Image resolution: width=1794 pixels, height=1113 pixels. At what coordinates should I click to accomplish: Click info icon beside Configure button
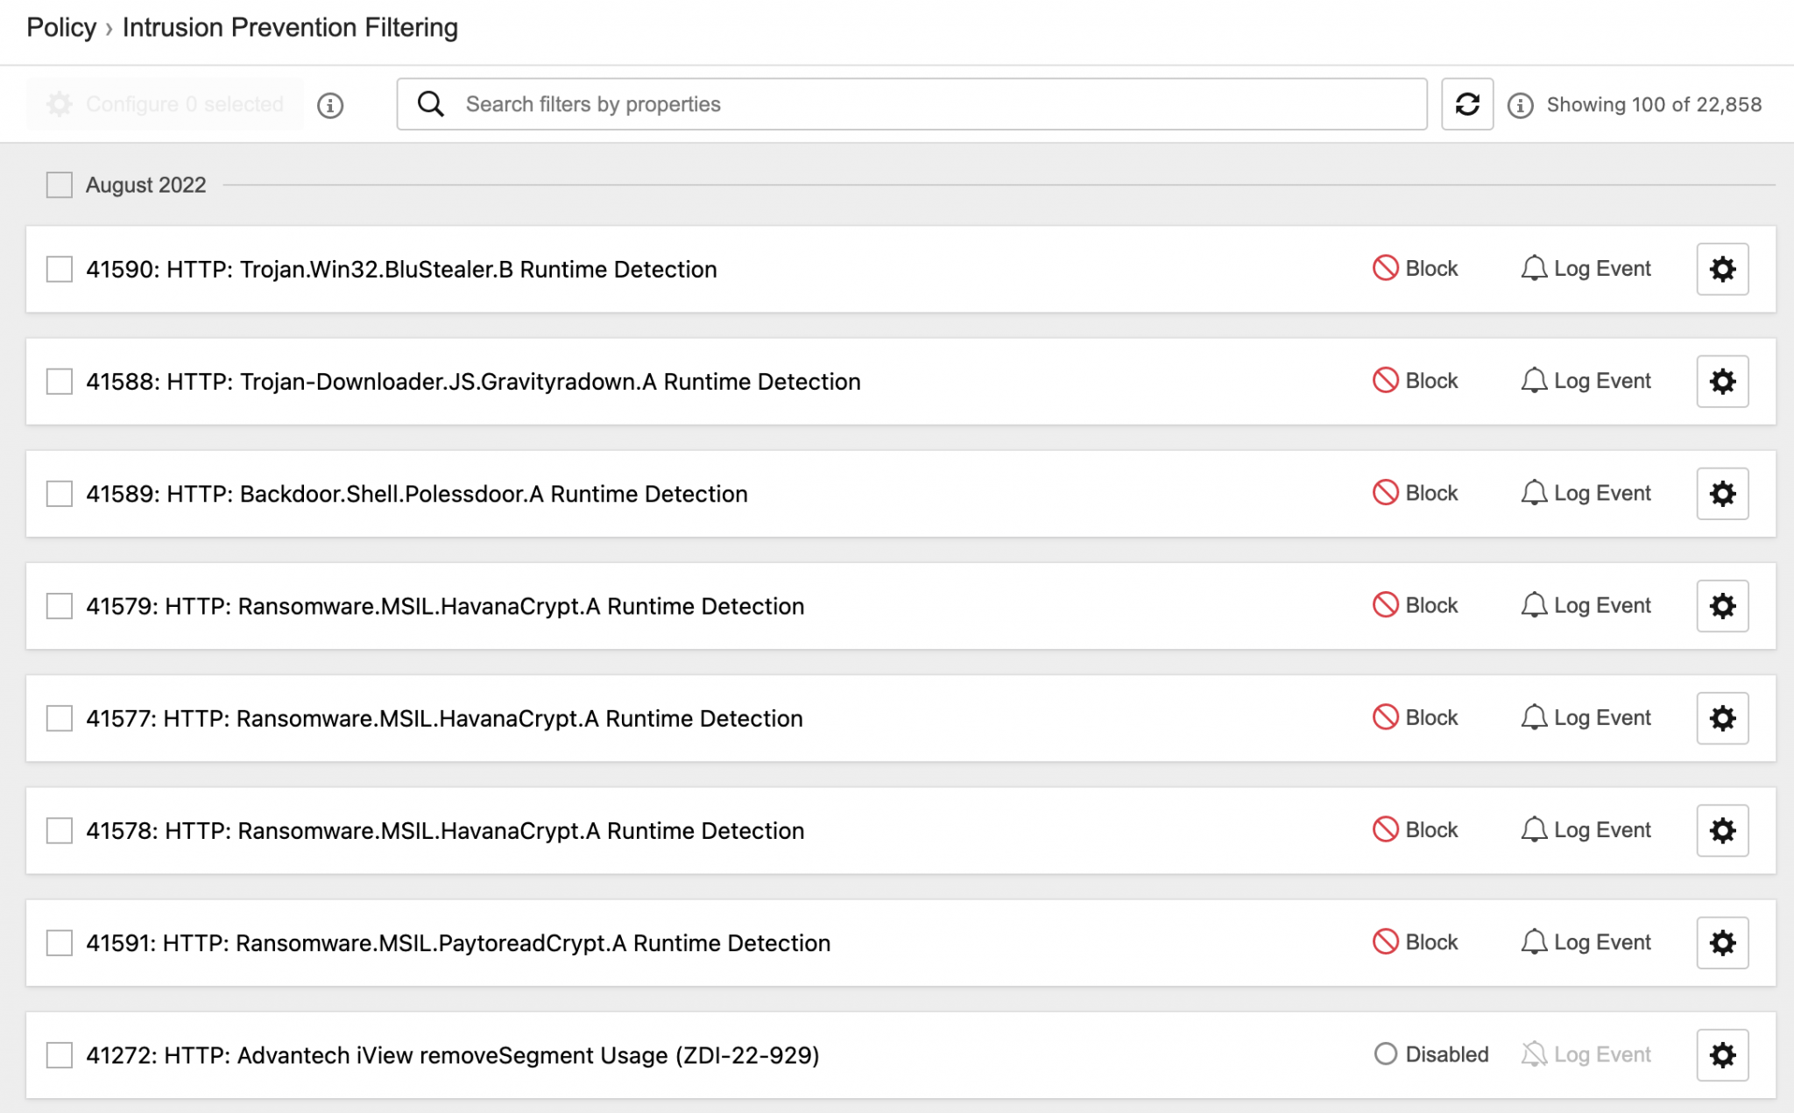tap(330, 105)
